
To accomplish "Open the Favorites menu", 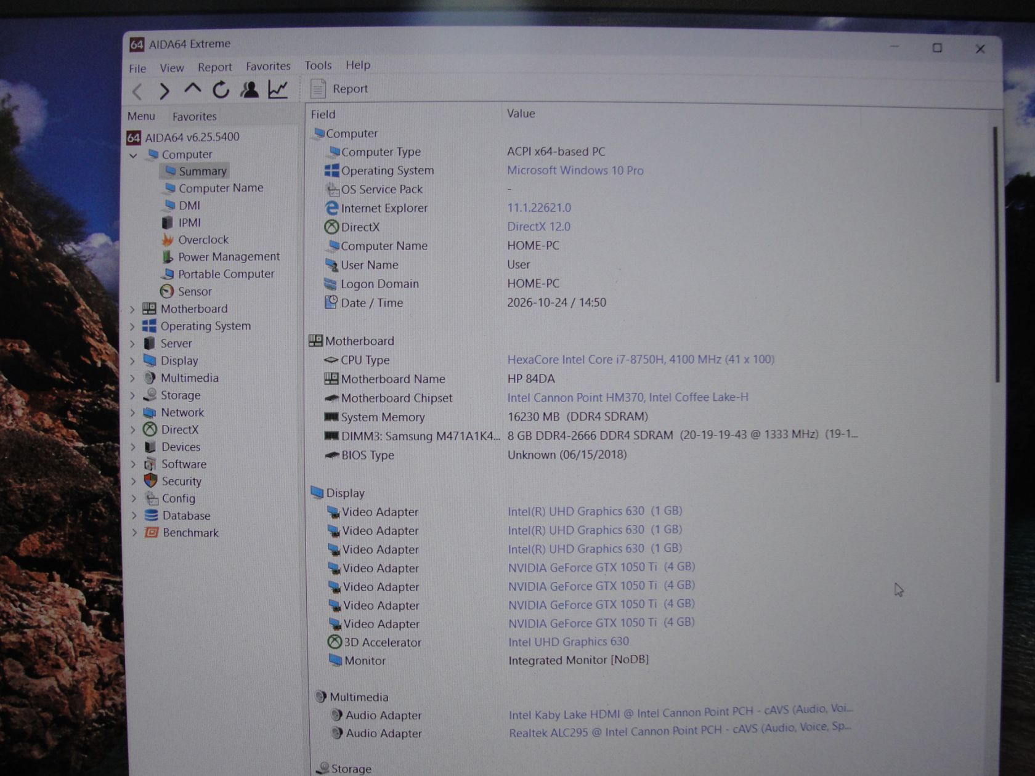I will click(268, 66).
